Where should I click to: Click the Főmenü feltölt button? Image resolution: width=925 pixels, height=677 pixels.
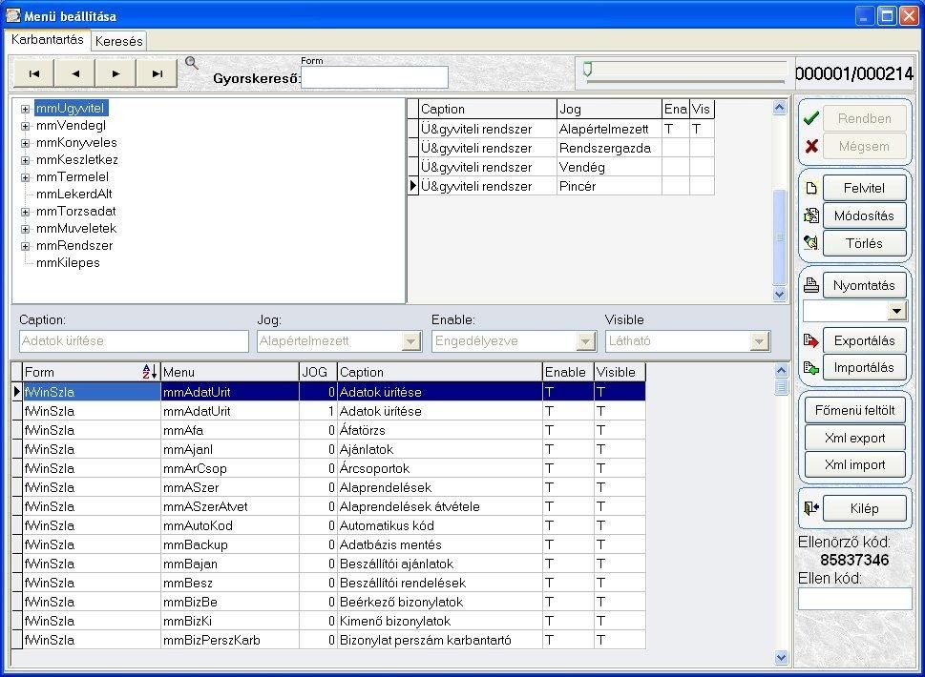pyautogui.click(x=854, y=410)
